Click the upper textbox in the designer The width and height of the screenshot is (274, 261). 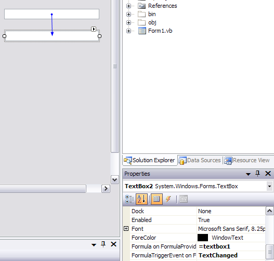51,14
